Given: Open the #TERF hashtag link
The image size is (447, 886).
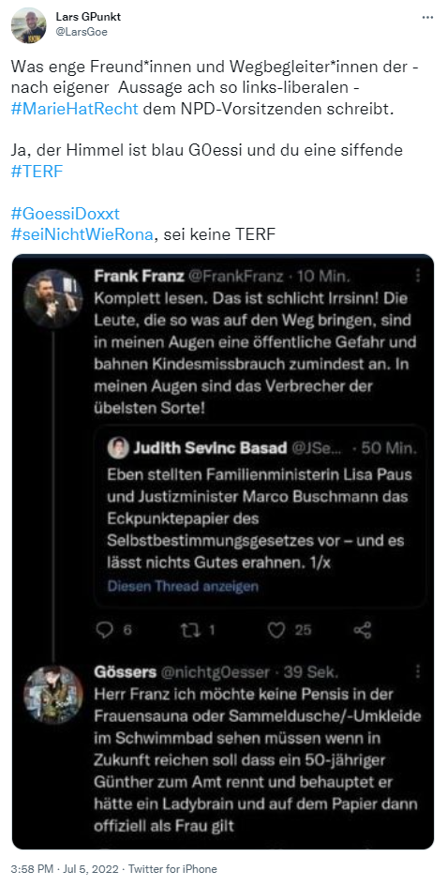Looking at the screenshot, I should [x=37, y=172].
